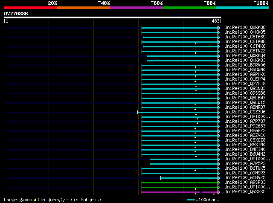Click the white query sequence bar
273x203 pixels.
(113, 17)
